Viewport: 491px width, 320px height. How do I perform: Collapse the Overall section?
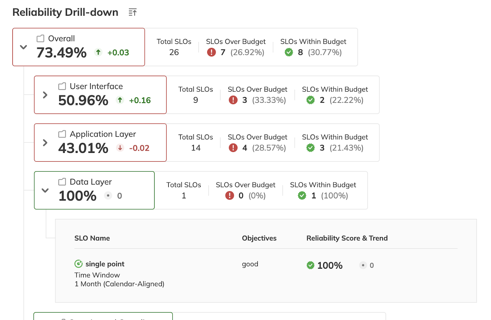pyautogui.click(x=24, y=47)
